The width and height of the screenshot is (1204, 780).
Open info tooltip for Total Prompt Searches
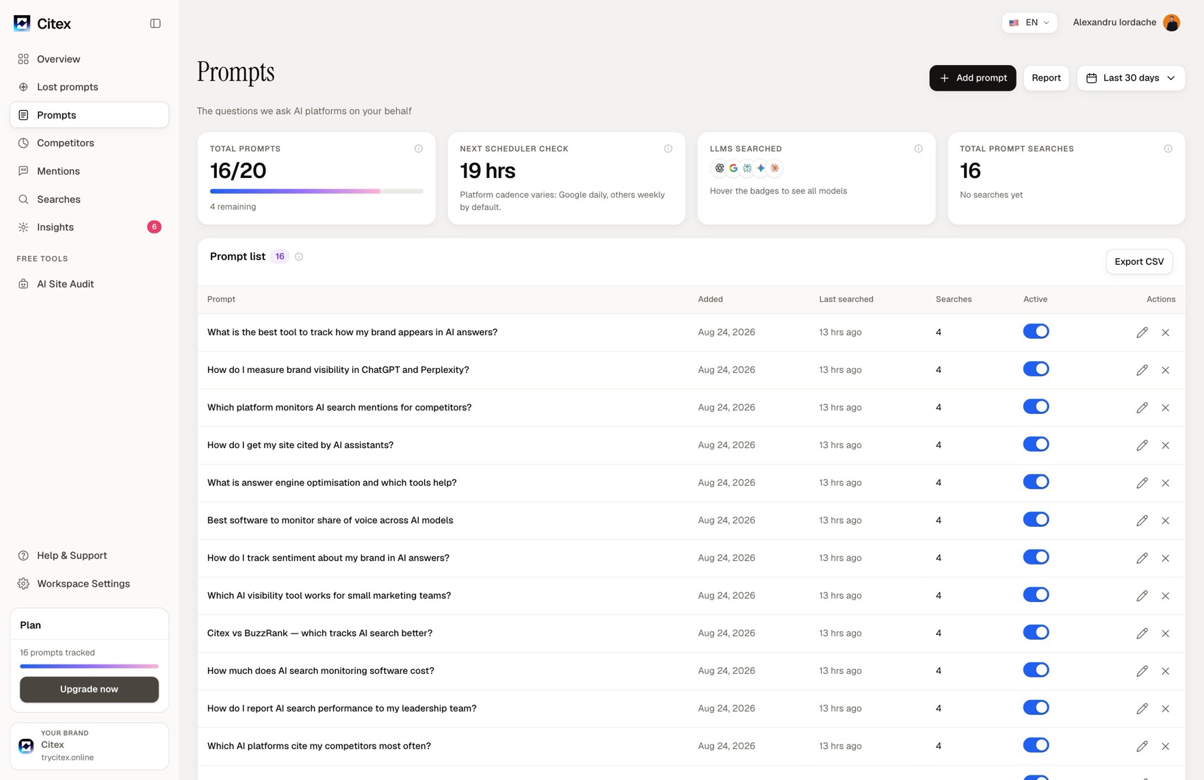click(1168, 148)
